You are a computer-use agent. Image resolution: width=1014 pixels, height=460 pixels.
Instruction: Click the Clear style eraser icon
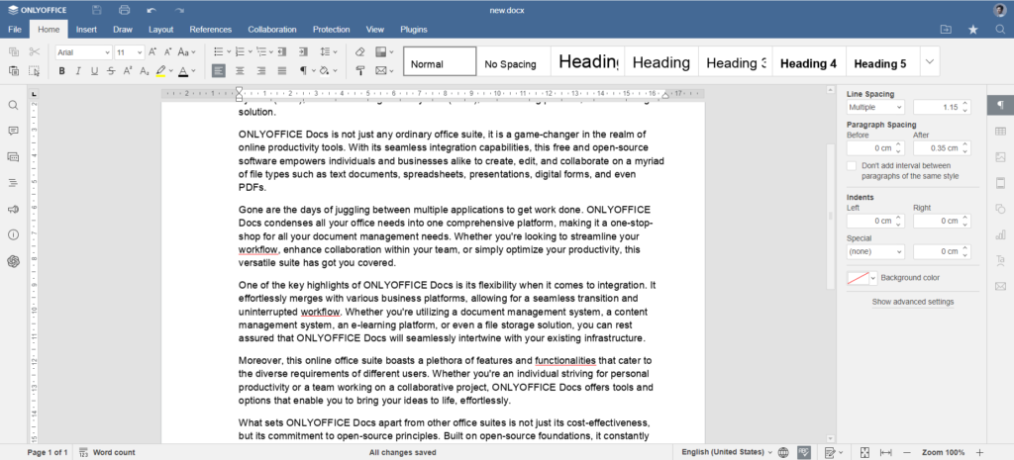pyautogui.click(x=360, y=51)
